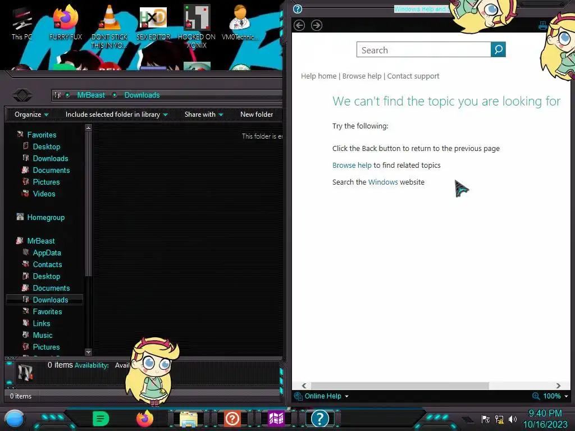The width and height of the screenshot is (575, 431).
Task: Click the Browse help top navigation link
Action: [x=362, y=76]
